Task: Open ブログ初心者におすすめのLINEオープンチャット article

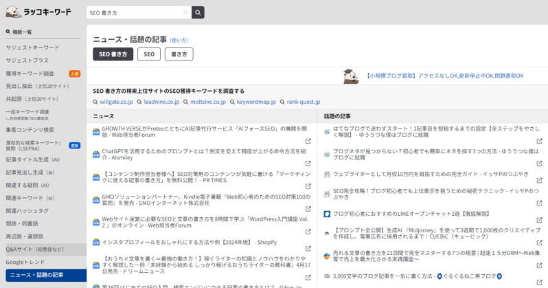Action: point(411,214)
